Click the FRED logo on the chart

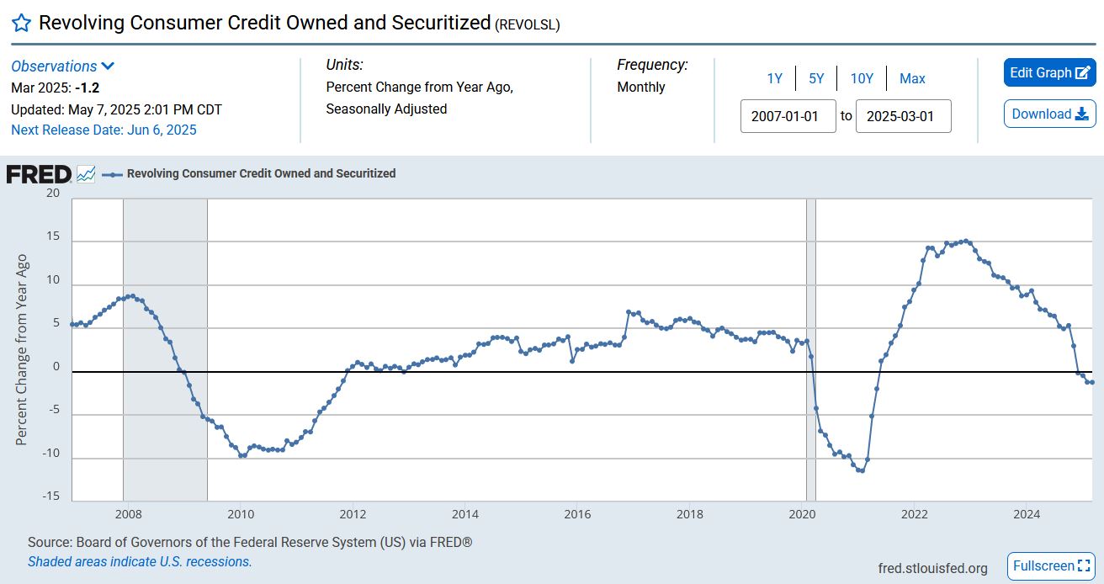[39, 174]
